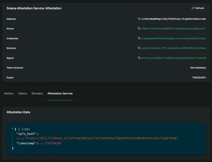Viewport: 212px width, 162px height.
Task: Open the Signer address link
Action: tap(173, 58)
